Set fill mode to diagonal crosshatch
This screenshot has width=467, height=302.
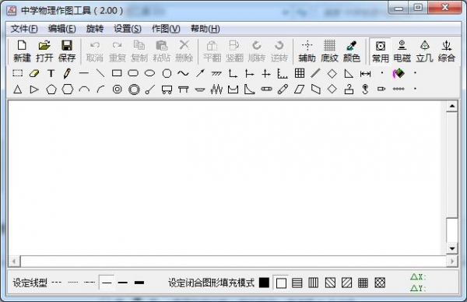(380, 283)
